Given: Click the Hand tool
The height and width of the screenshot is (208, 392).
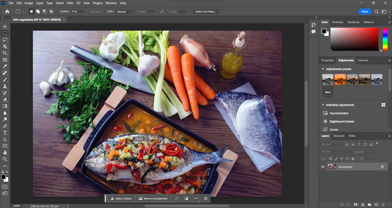Looking at the screenshot, I should pos(5,152).
